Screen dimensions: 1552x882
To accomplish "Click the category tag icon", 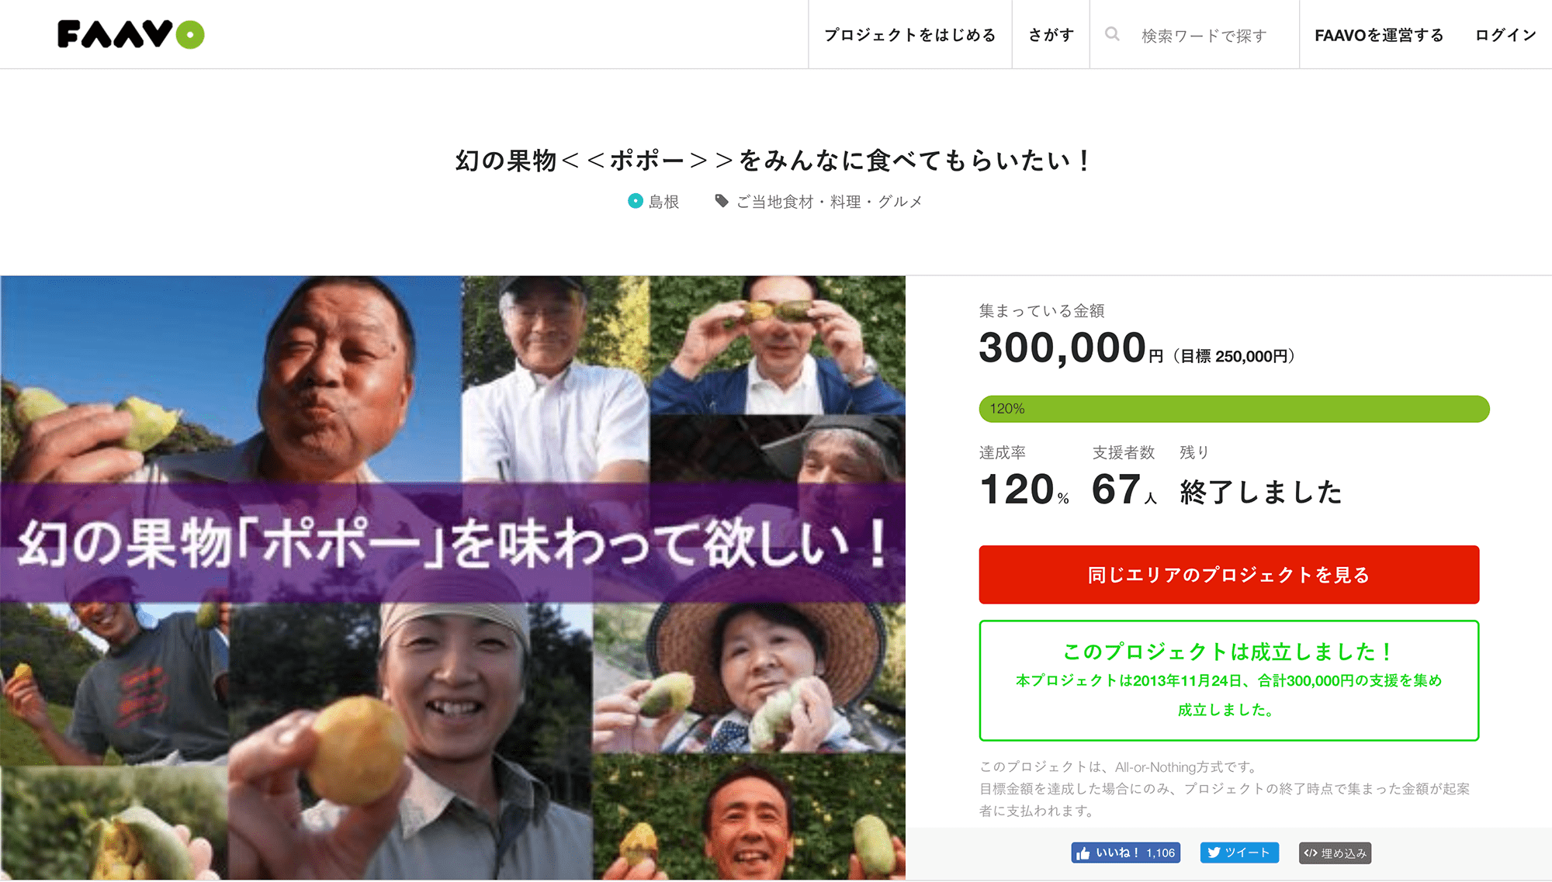I will pos(722,201).
